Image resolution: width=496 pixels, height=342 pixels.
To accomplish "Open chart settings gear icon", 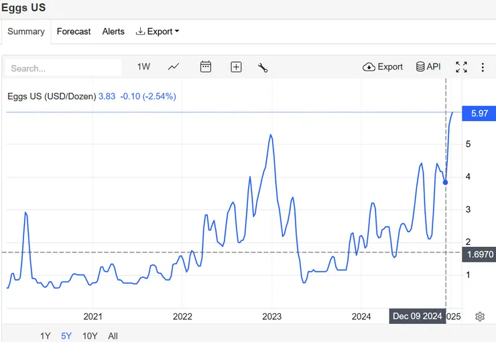I will [480, 317].
